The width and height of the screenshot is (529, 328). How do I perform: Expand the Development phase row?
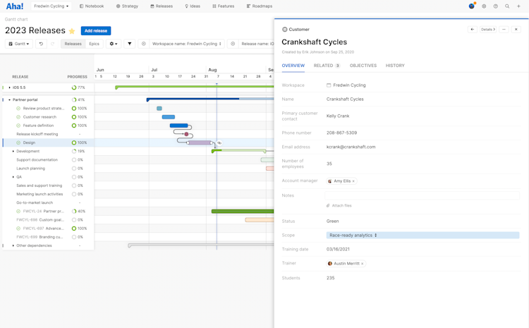pyautogui.click(x=13, y=151)
